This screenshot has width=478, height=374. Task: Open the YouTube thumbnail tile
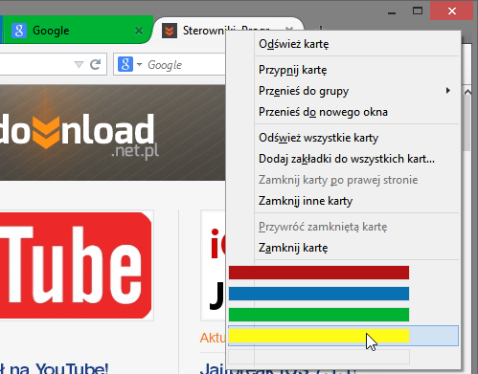tap(77, 265)
